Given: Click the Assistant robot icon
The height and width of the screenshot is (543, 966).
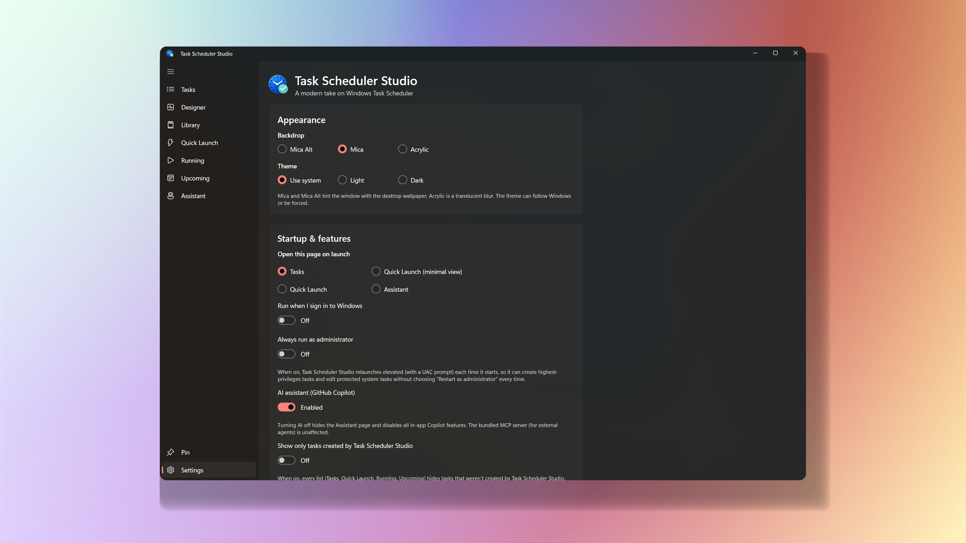Looking at the screenshot, I should (171, 196).
